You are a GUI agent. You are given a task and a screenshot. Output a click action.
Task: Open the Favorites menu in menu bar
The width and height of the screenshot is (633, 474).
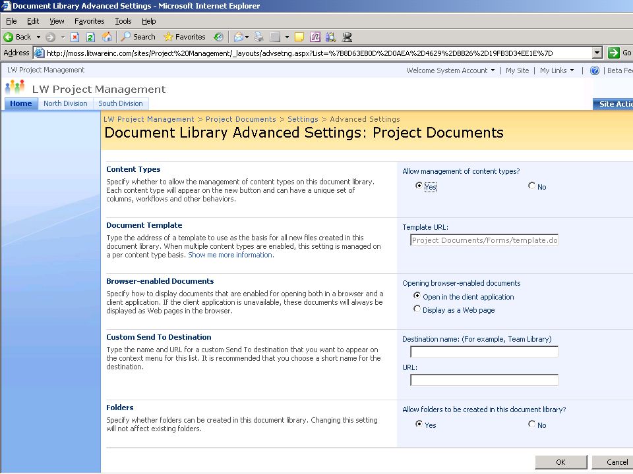[89, 21]
